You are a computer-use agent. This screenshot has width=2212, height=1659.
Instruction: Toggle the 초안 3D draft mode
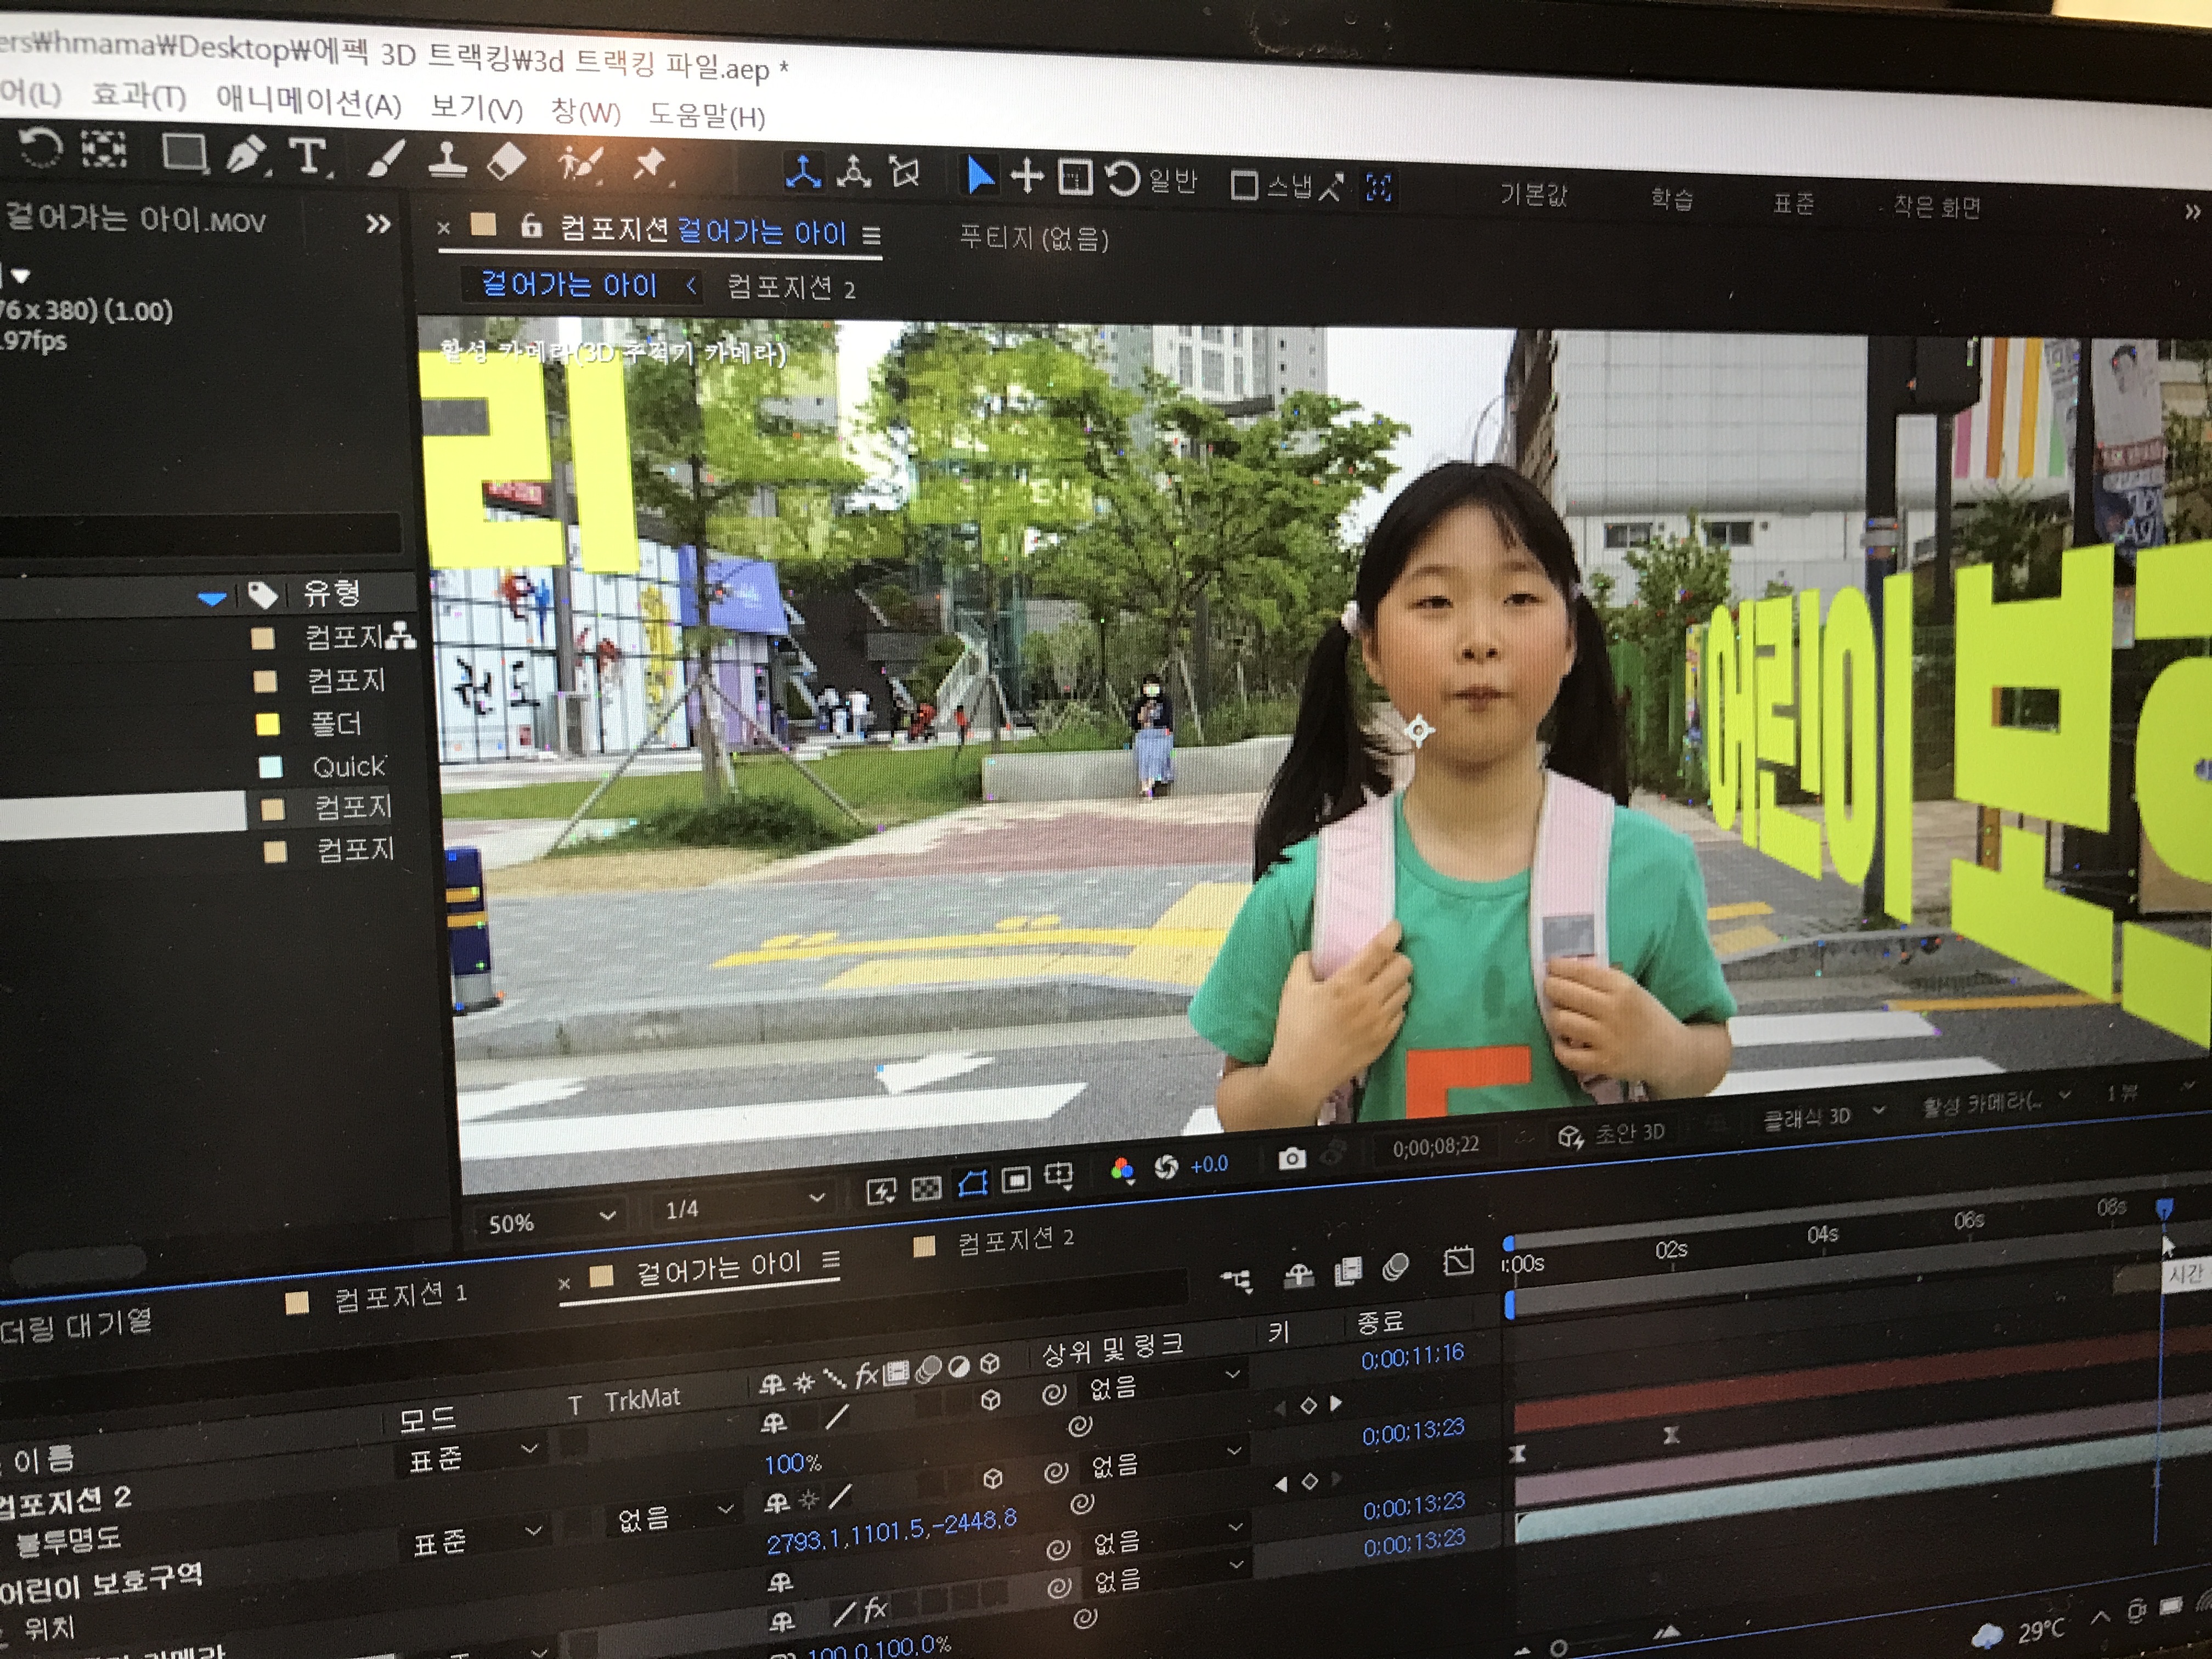coord(1611,1134)
